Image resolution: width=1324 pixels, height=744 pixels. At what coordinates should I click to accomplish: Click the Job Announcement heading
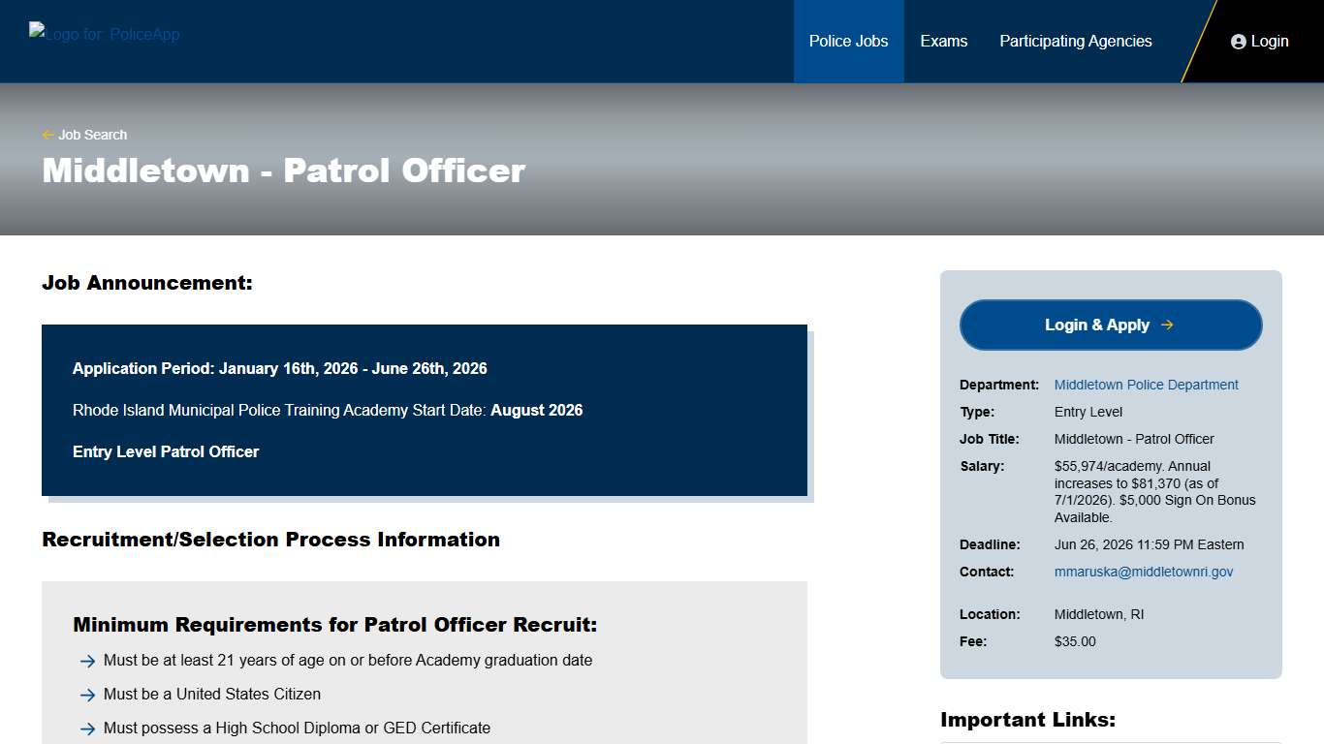(146, 282)
